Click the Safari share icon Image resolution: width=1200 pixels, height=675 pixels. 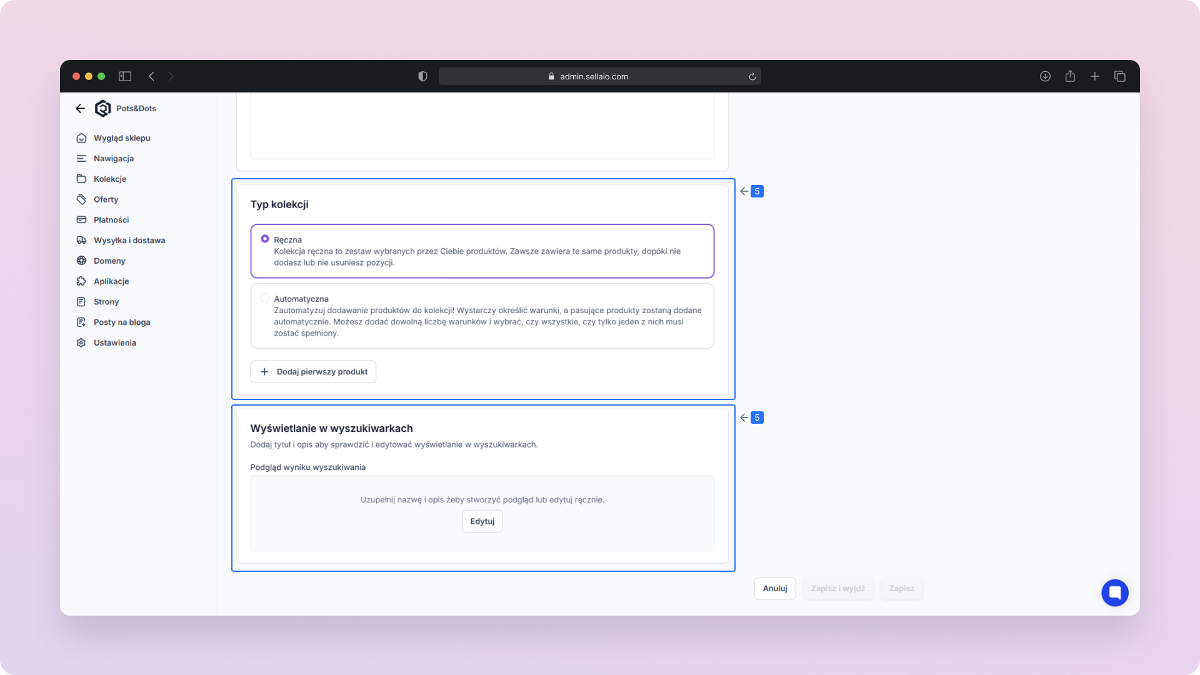pos(1070,76)
